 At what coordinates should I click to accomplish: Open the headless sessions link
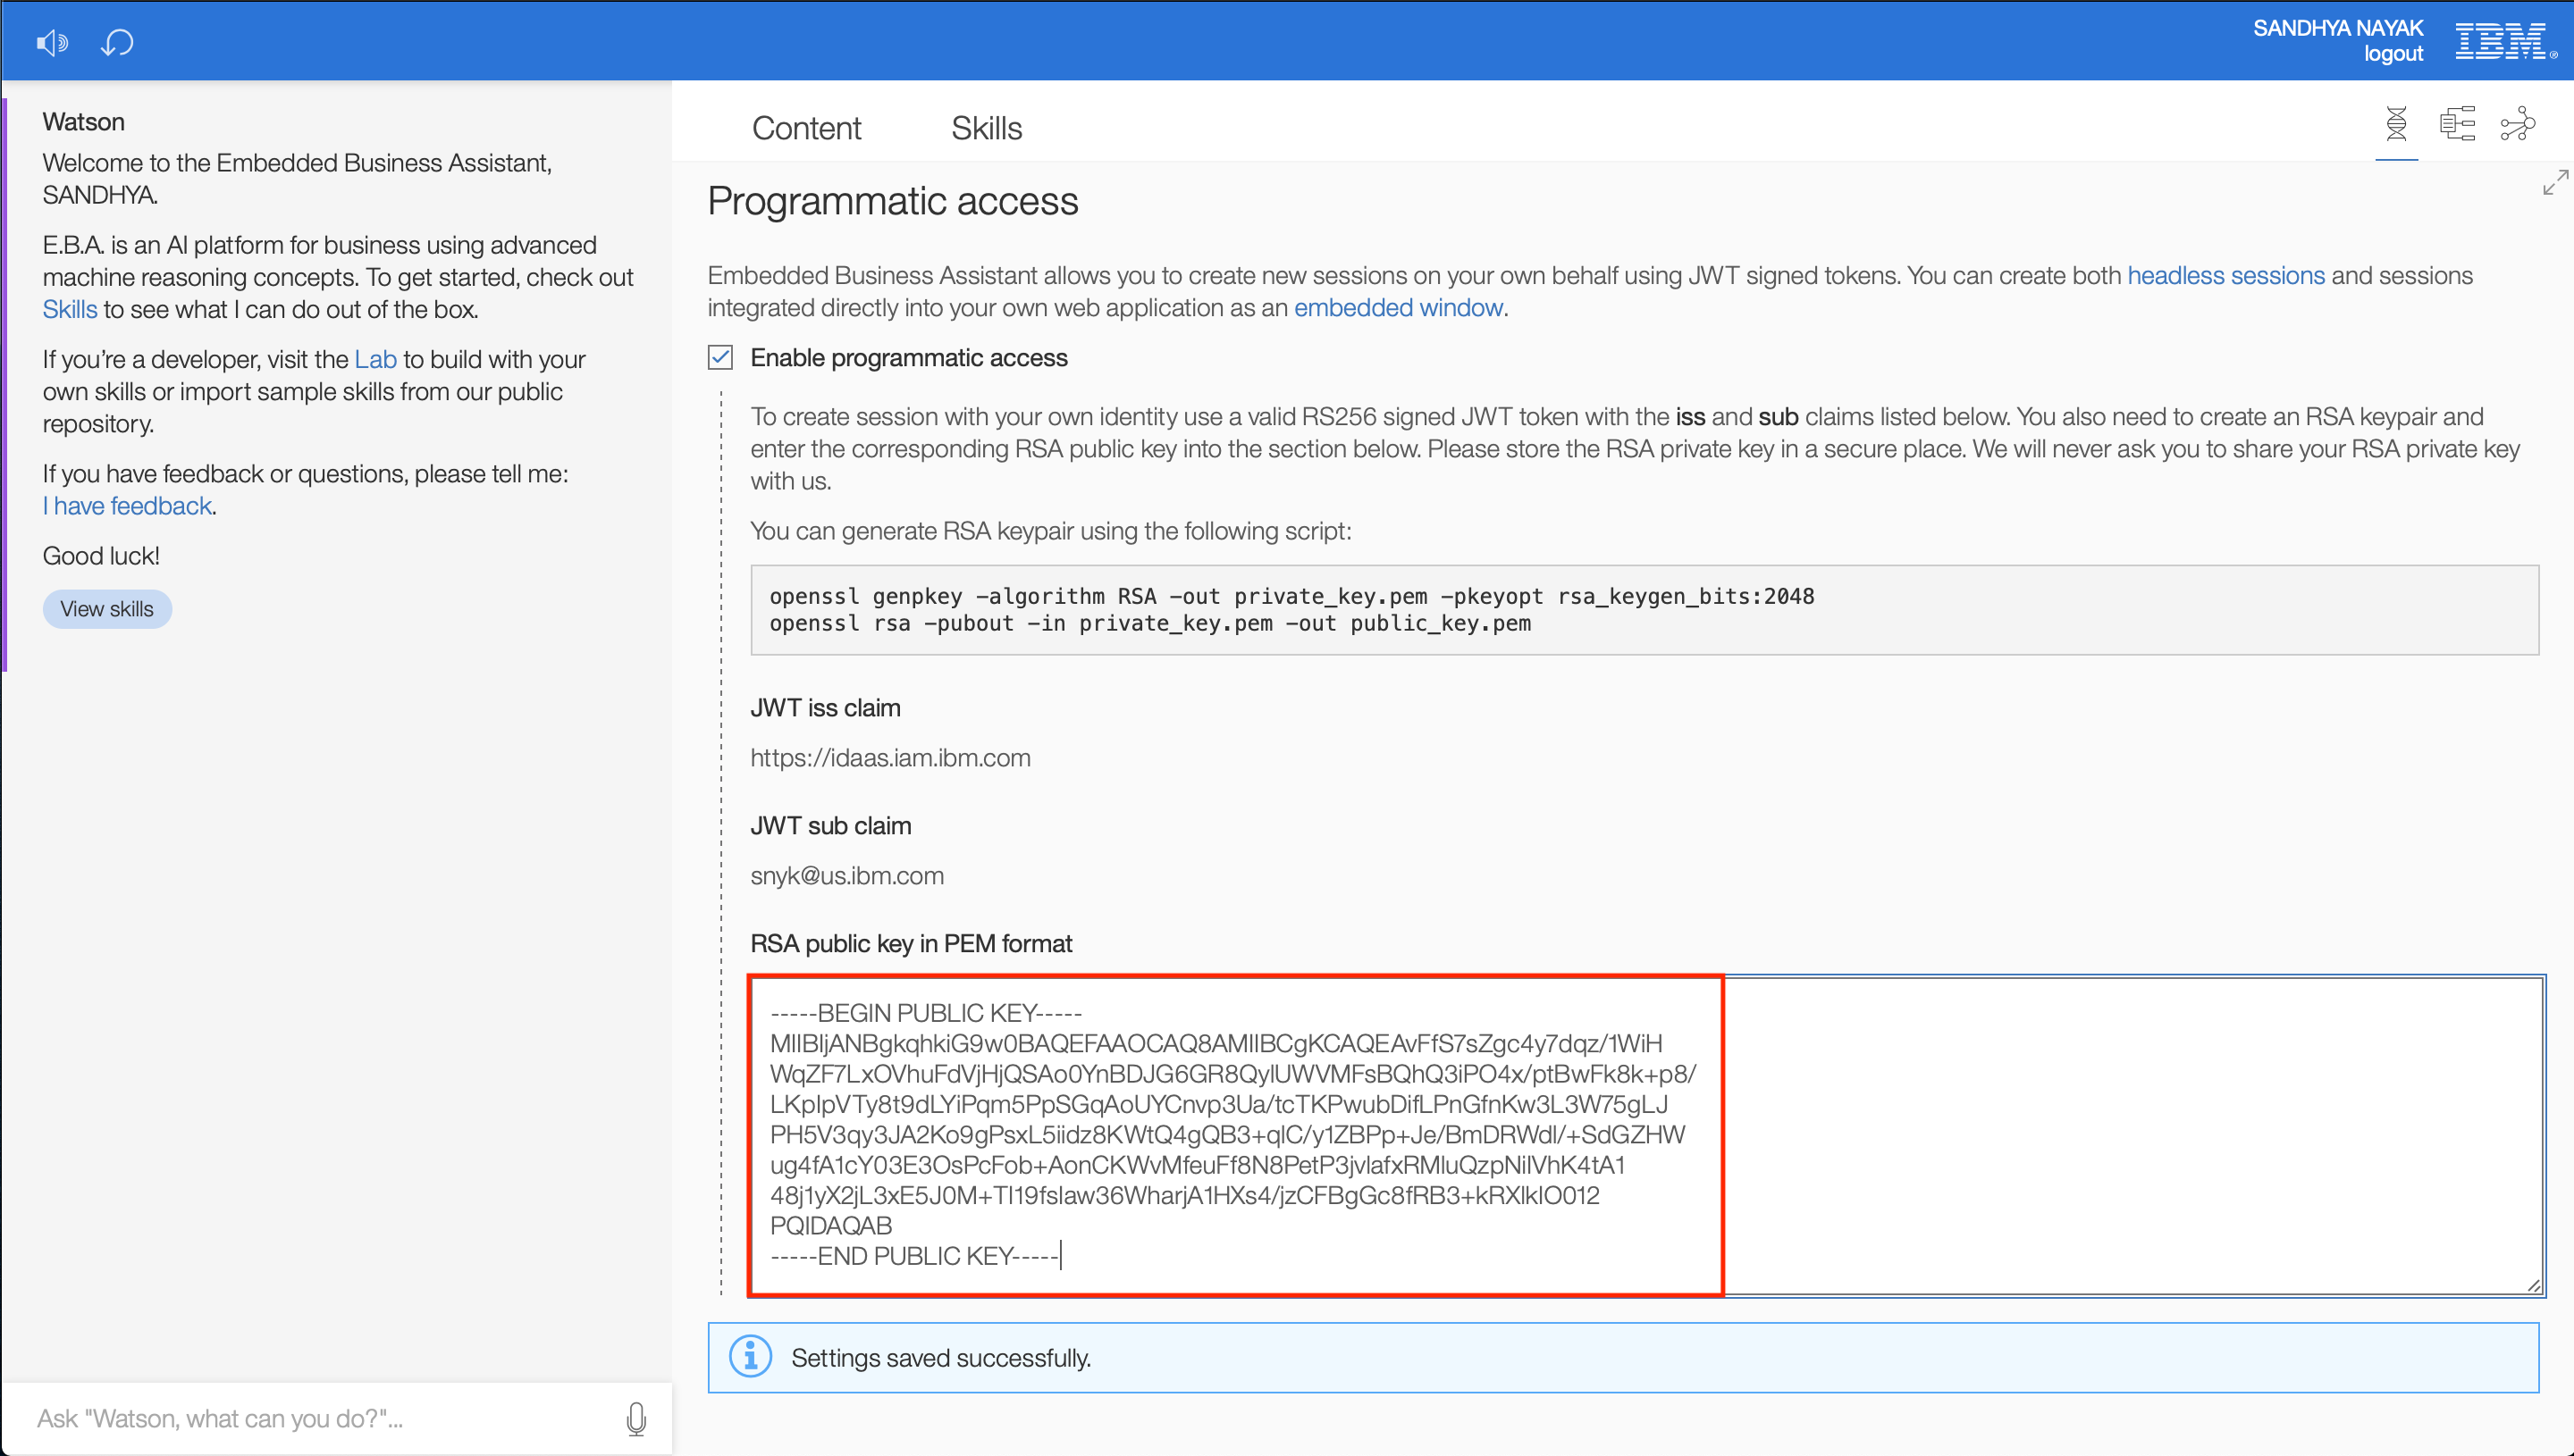point(2225,276)
